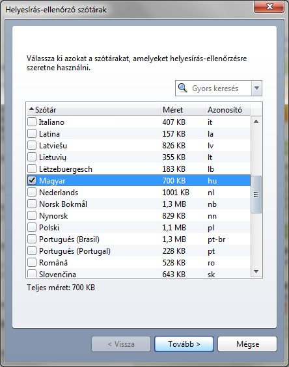Close the Helyesírás-ellenőrző szótárak dialog
Screen dimensions: 289x367
point(269,7)
